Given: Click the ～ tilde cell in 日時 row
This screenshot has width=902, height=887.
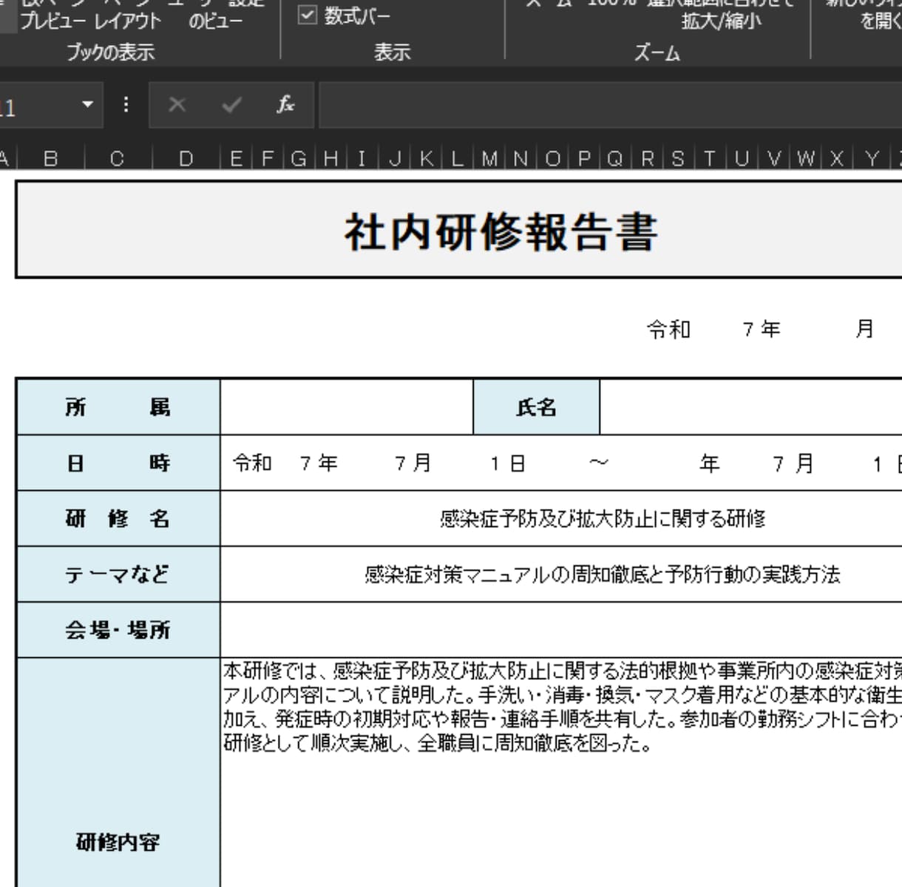Looking at the screenshot, I should pyautogui.click(x=600, y=463).
